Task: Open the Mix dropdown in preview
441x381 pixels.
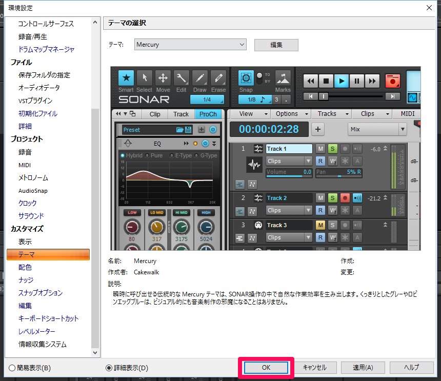Action: click(377, 129)
